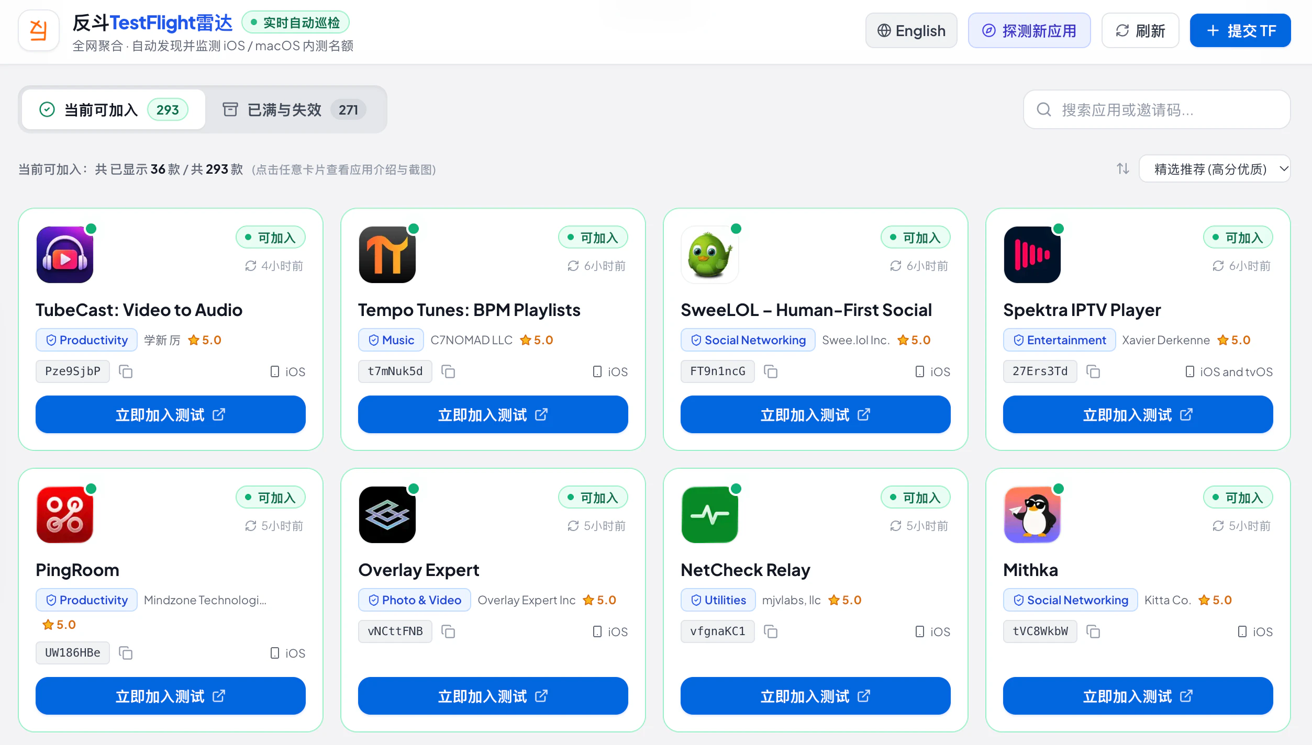The image size is (1312, 745).
Task: Switch to the 已满与失效 tab
Action: (x=294, y=109)
